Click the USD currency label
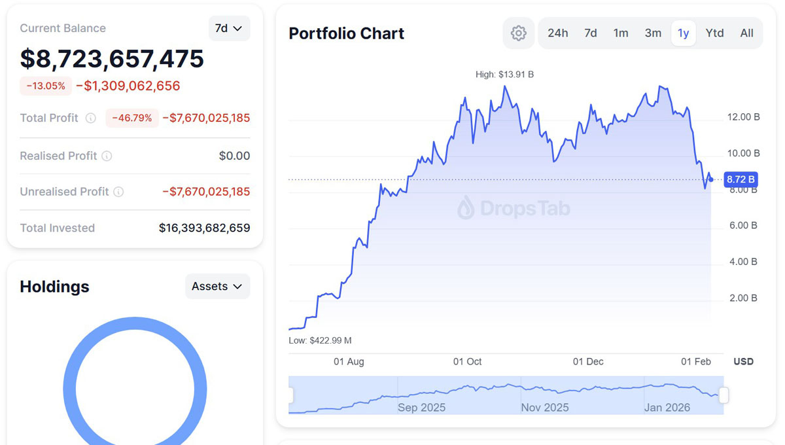 (743, 361)
